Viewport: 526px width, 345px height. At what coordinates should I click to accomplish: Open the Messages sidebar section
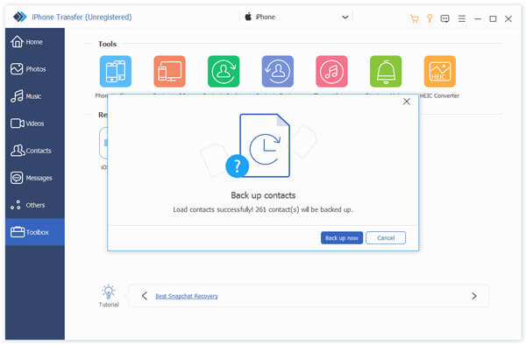click(x=35, y=178)
